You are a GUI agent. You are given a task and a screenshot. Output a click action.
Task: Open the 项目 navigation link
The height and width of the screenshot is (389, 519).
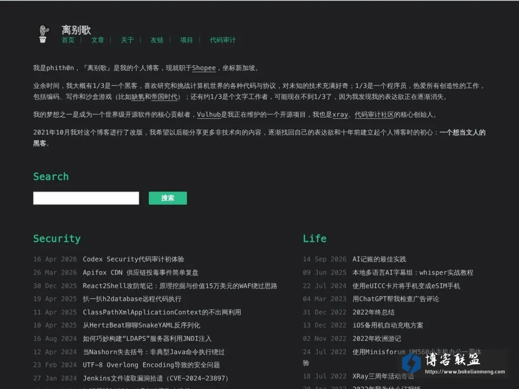tap(186, 40)
